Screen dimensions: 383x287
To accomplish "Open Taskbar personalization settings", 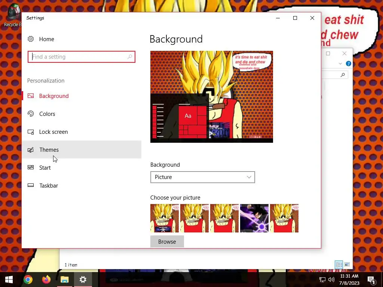I will coord(82,185).
